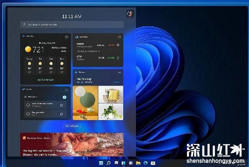Open the user profile avatar in widgets panel
Viewport: 249px width, 167px height.
pyautogui.click(x=130, y=14)
